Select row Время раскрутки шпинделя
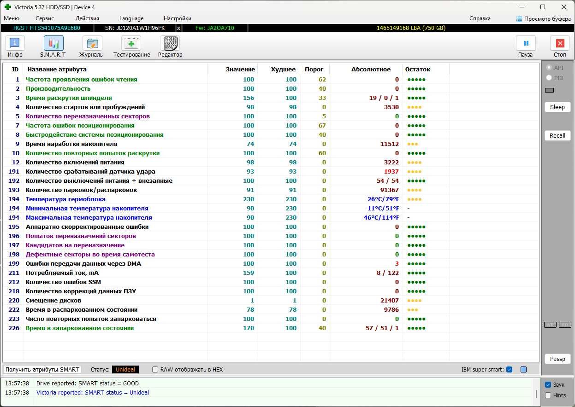575x407 pixels. pos(271,98)
